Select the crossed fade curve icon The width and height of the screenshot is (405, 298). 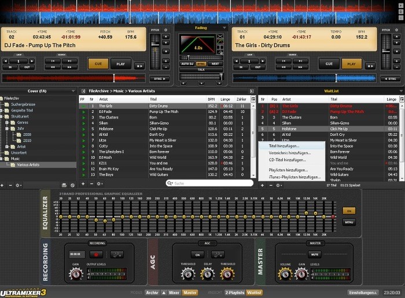(220, 36)
